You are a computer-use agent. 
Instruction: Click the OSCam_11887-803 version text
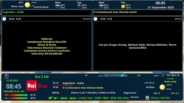pos(160,98)
